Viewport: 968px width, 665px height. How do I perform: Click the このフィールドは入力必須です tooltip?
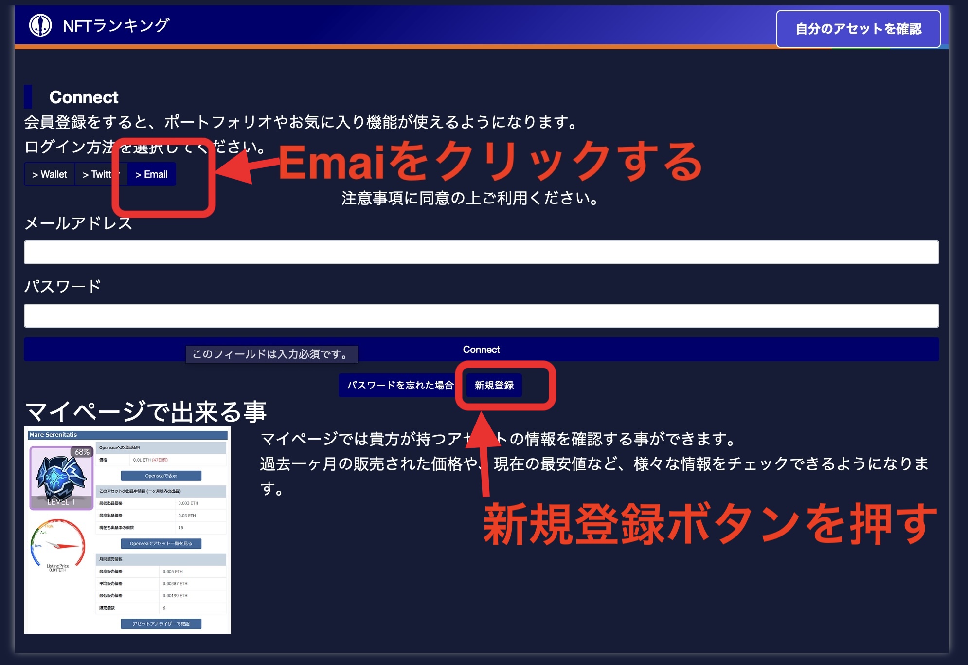pyautogui.click(x=271, y=354)
